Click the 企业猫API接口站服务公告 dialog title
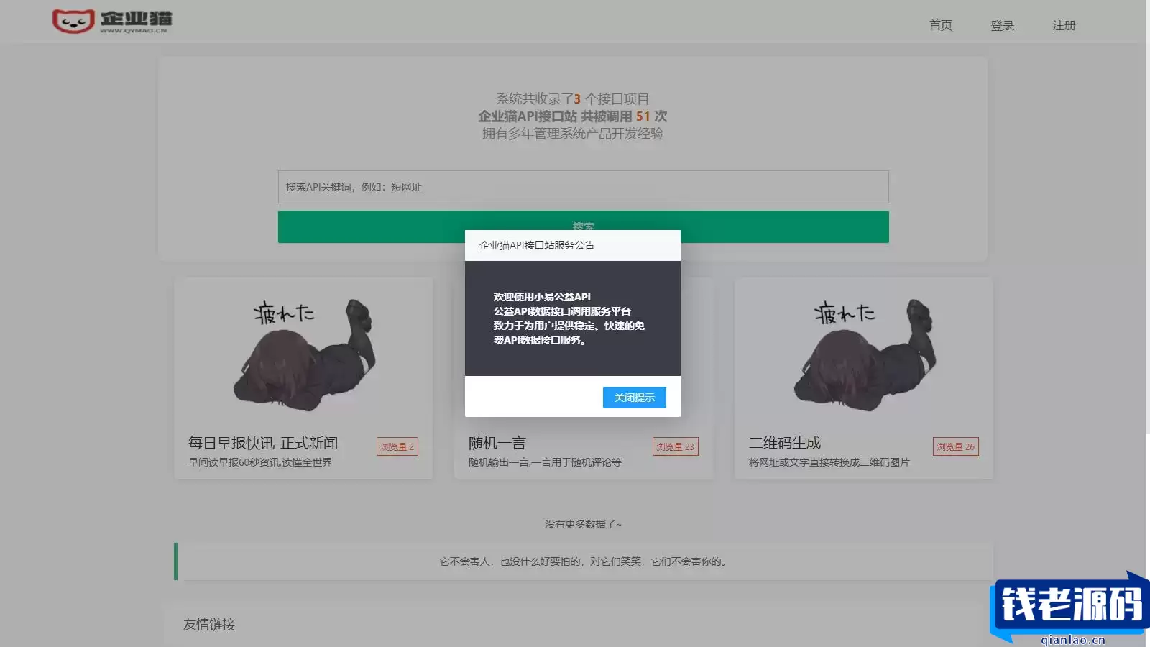Screen dimensions: 1150x647 [537, 245]
